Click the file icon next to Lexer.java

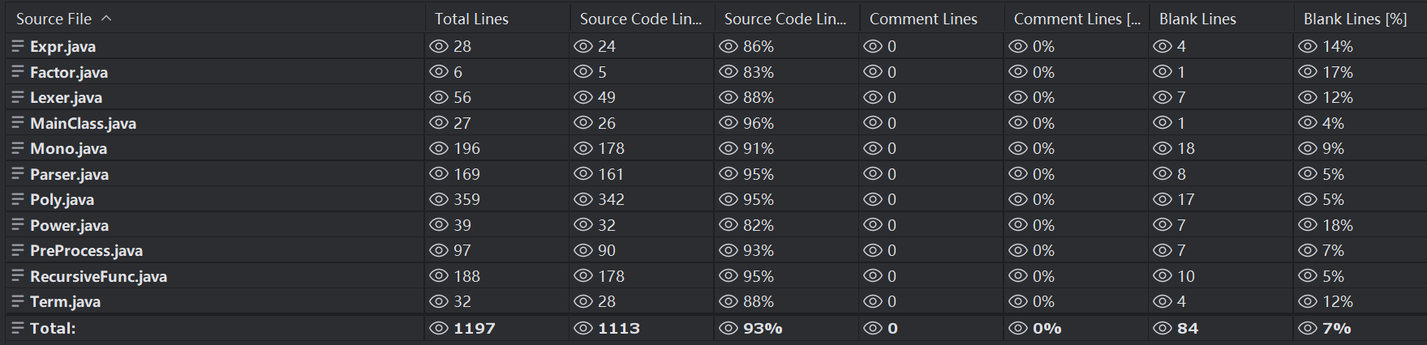point(18,97)
